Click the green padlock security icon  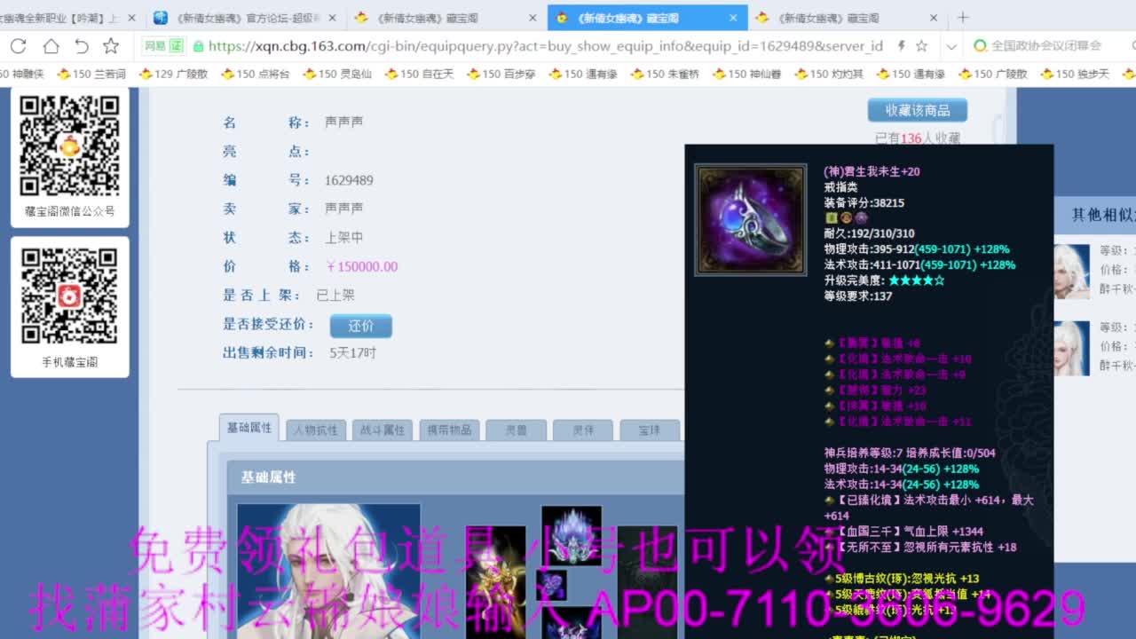[x=198, y=46]
